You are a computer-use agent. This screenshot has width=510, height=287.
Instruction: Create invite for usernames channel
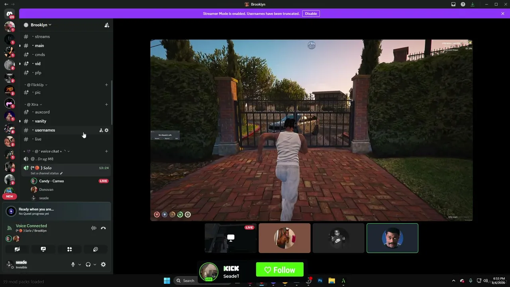[101, 130]
